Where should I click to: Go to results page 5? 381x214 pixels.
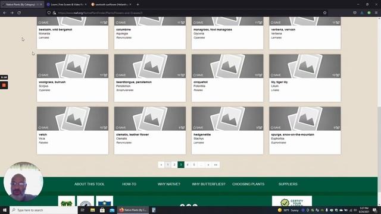click(x=194, y=165)
